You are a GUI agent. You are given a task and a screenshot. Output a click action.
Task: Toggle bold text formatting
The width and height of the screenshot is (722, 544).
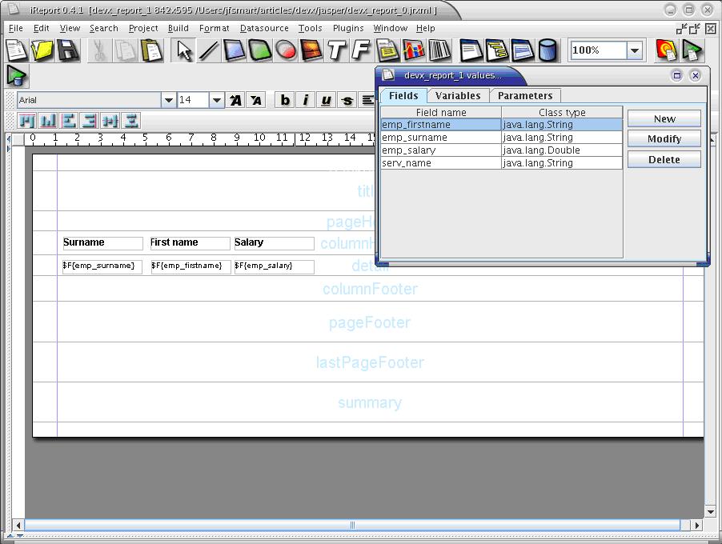[x=285, y=100]
